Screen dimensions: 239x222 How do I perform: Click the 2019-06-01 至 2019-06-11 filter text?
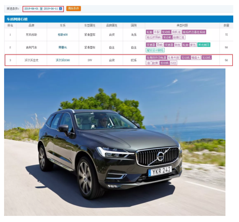[41, 8]
